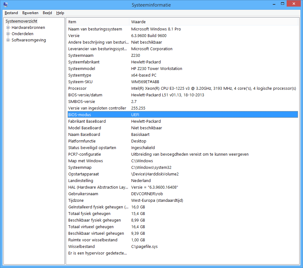Select the 'Totaal virtueel geheugen' row

(x=182, y=227)
